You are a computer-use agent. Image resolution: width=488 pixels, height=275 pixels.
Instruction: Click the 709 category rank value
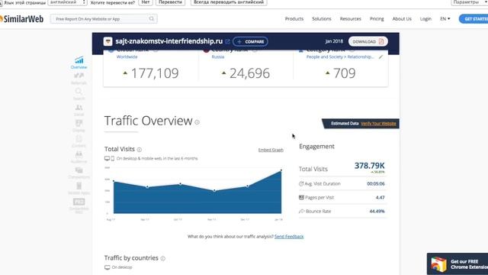tap(344, 73)
